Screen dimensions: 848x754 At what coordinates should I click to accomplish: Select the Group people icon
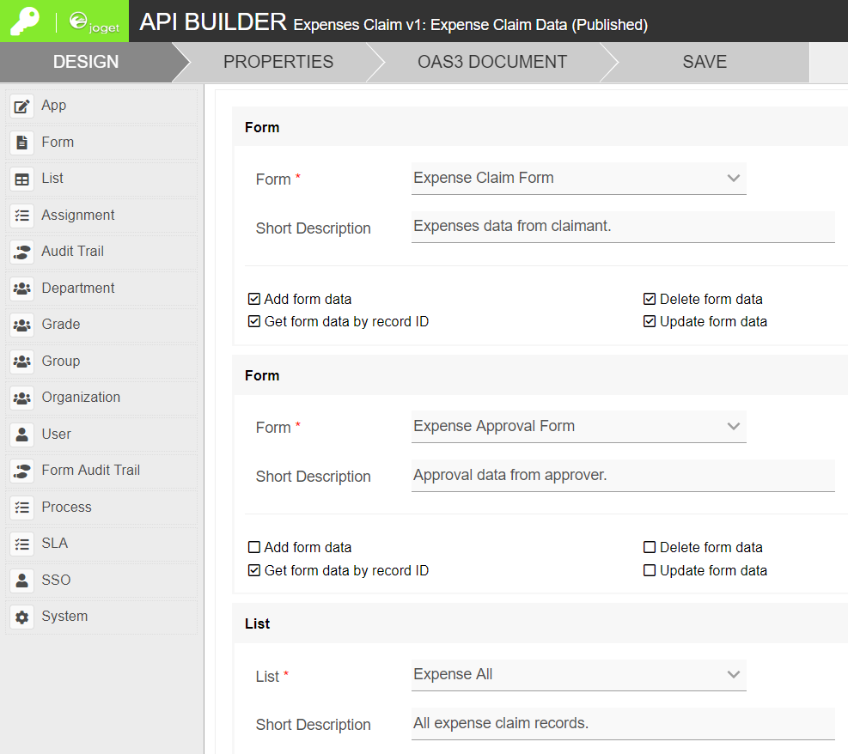click(x=22, y=362)
